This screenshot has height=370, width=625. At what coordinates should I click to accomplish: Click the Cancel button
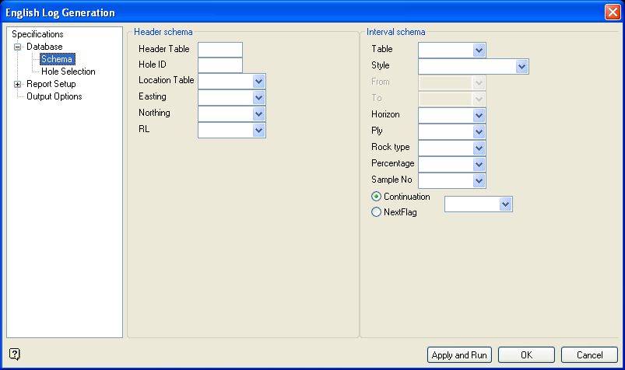(589, 355)
